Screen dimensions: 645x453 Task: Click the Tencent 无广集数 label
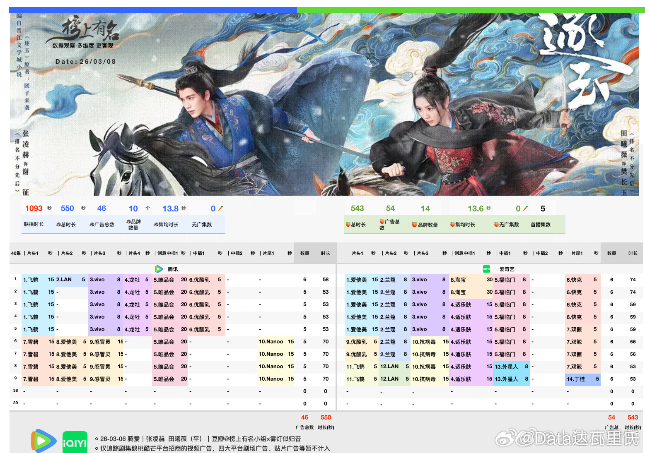pyautogui.click(x=202, y=225)
